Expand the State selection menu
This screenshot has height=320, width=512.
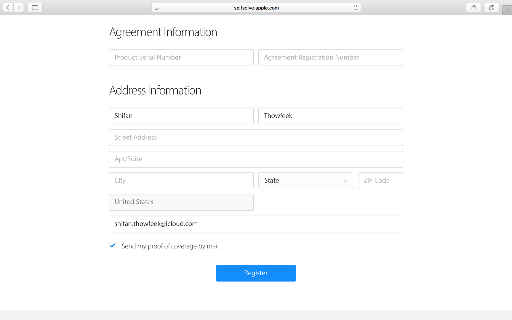pos(305,181)
